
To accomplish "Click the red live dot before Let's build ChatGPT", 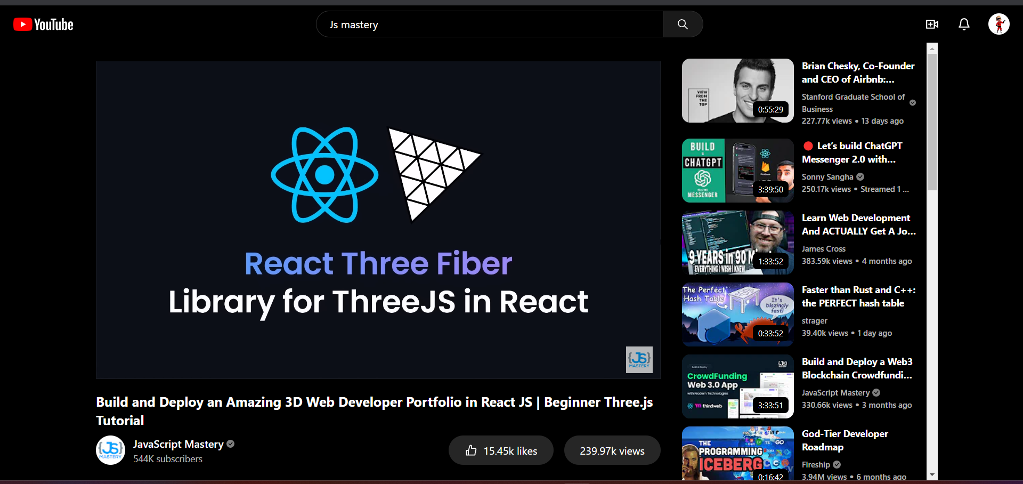I will coord(808,146).
